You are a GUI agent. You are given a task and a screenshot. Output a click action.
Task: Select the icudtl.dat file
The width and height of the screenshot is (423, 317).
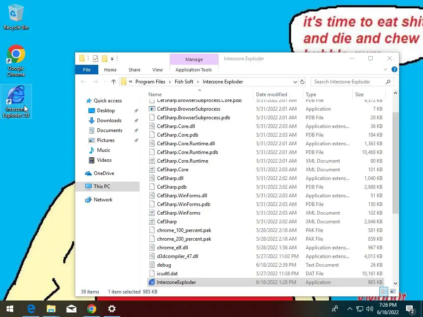click(x=266, y=274)
